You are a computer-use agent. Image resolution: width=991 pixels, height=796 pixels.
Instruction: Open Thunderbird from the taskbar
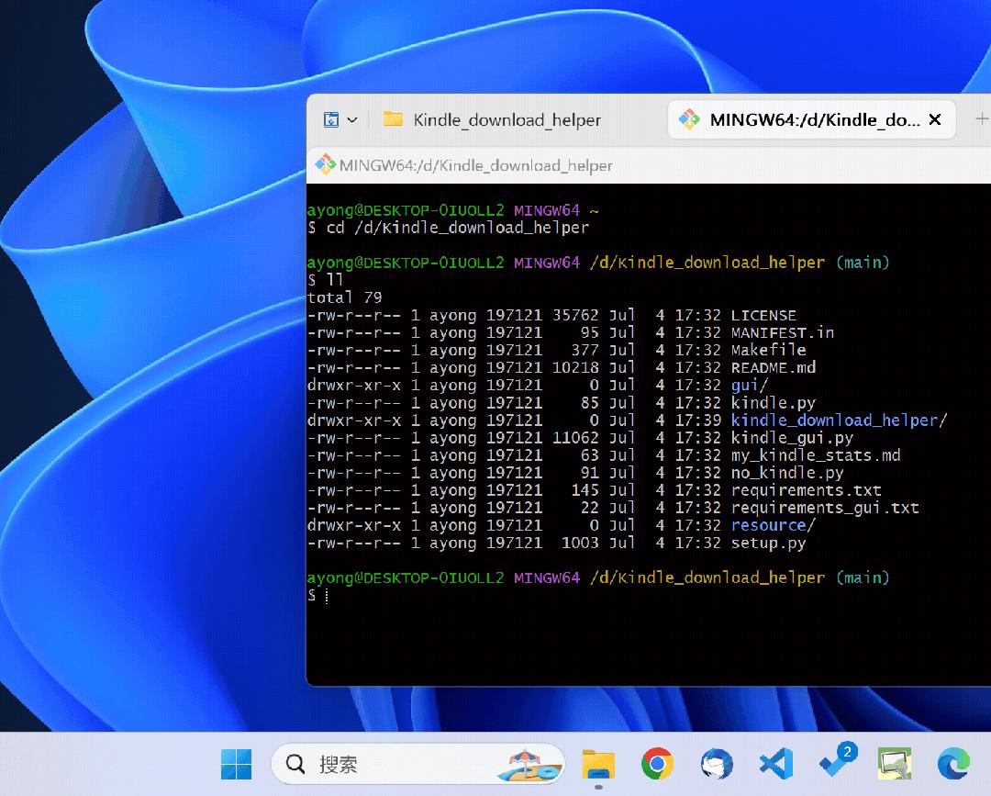717,763
